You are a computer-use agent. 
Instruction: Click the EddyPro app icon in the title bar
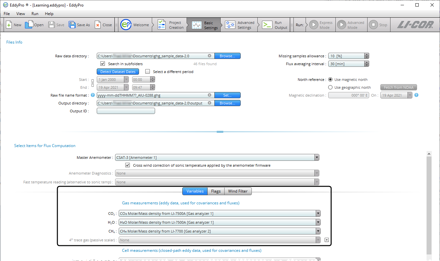point(5,5)
